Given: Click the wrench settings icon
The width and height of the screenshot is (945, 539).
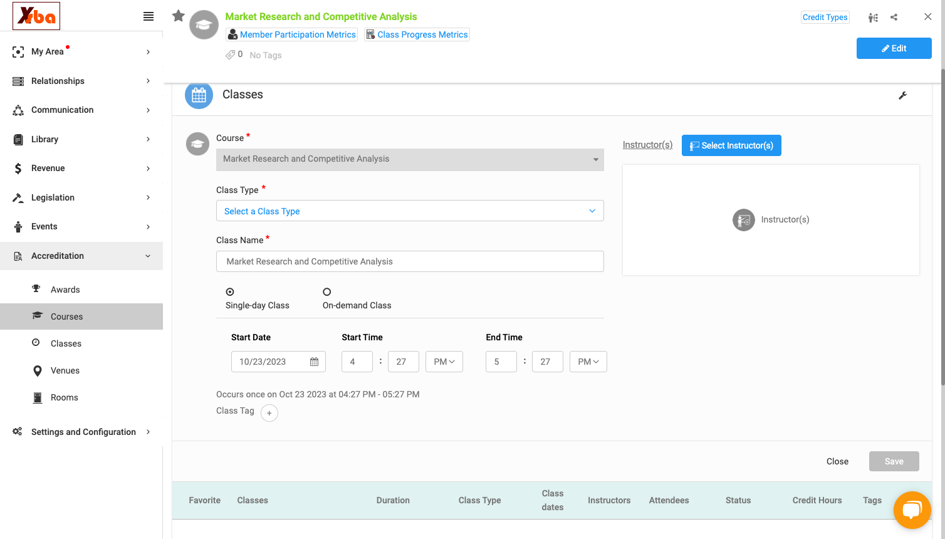Looking at the screenshot, I should coord(902,95).
